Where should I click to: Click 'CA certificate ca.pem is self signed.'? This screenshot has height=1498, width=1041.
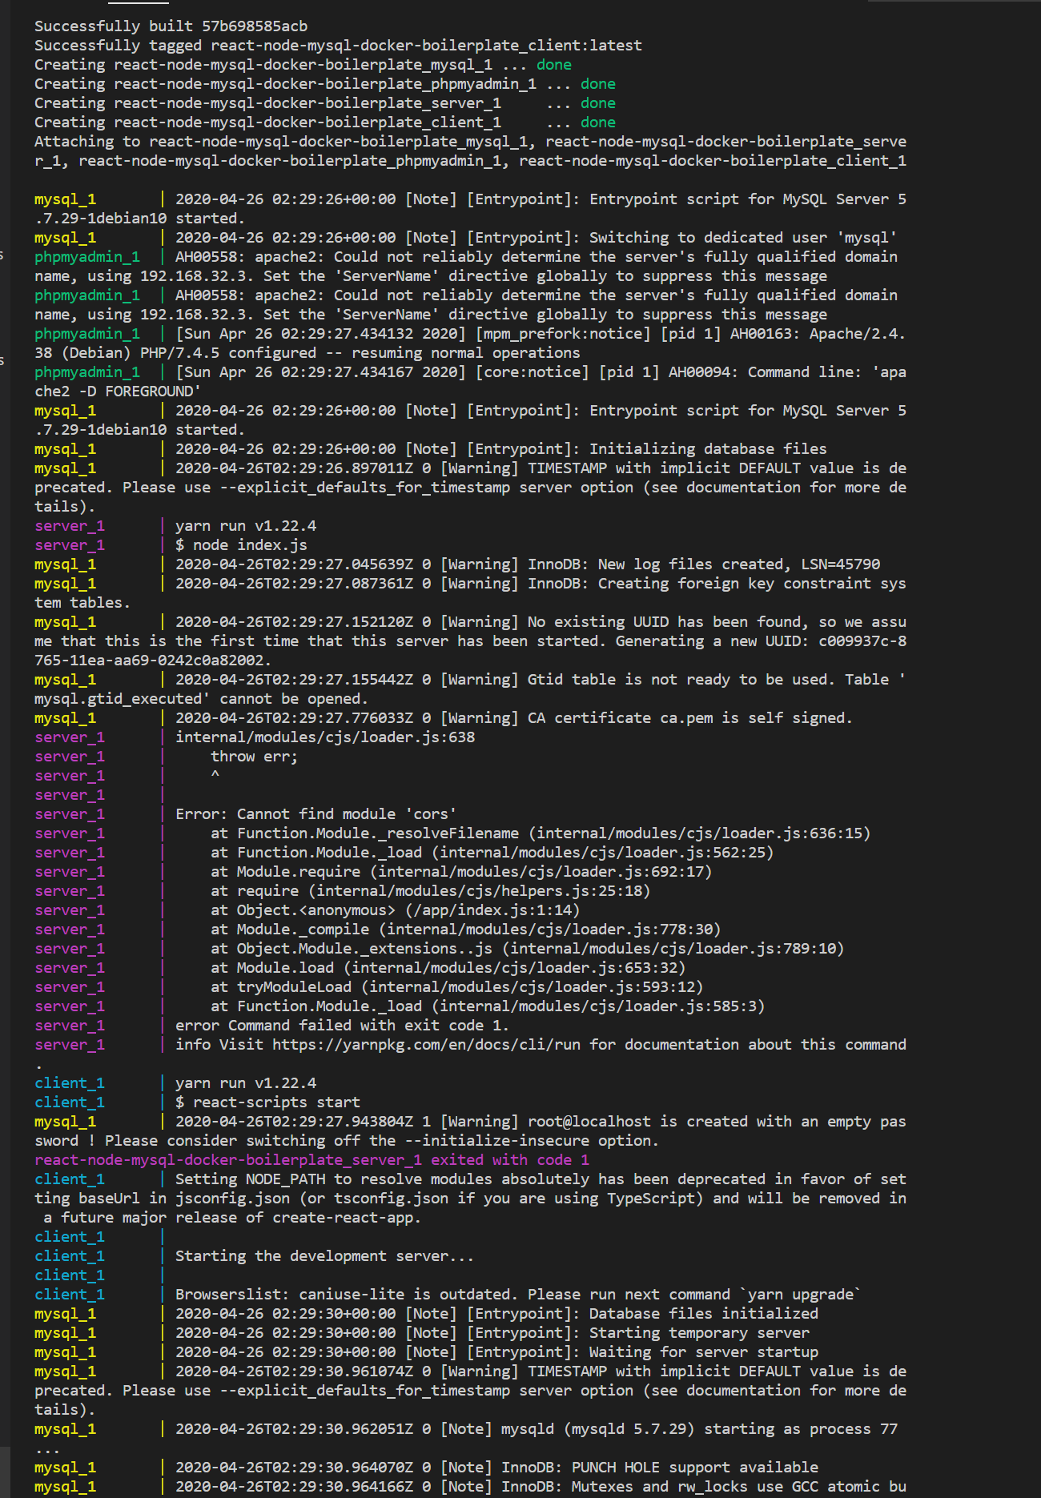pos(690,718)
